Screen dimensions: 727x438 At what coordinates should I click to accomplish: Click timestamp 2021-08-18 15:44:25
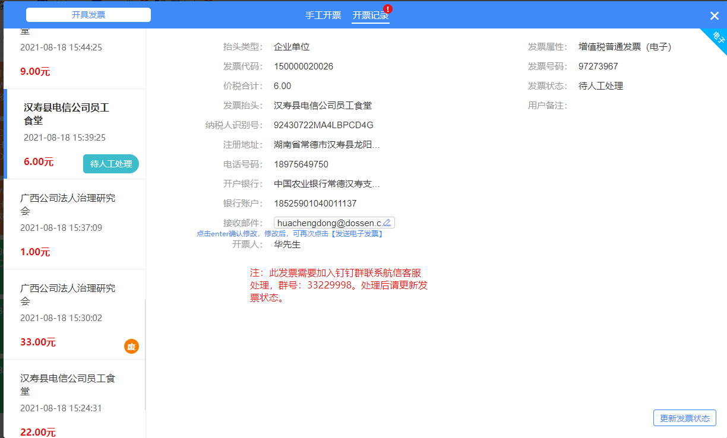(x=61, y=47)
